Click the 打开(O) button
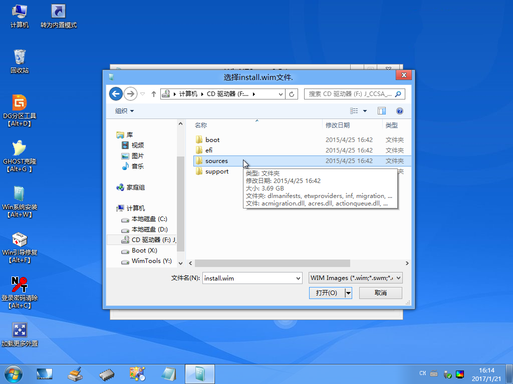 point(327,293)
